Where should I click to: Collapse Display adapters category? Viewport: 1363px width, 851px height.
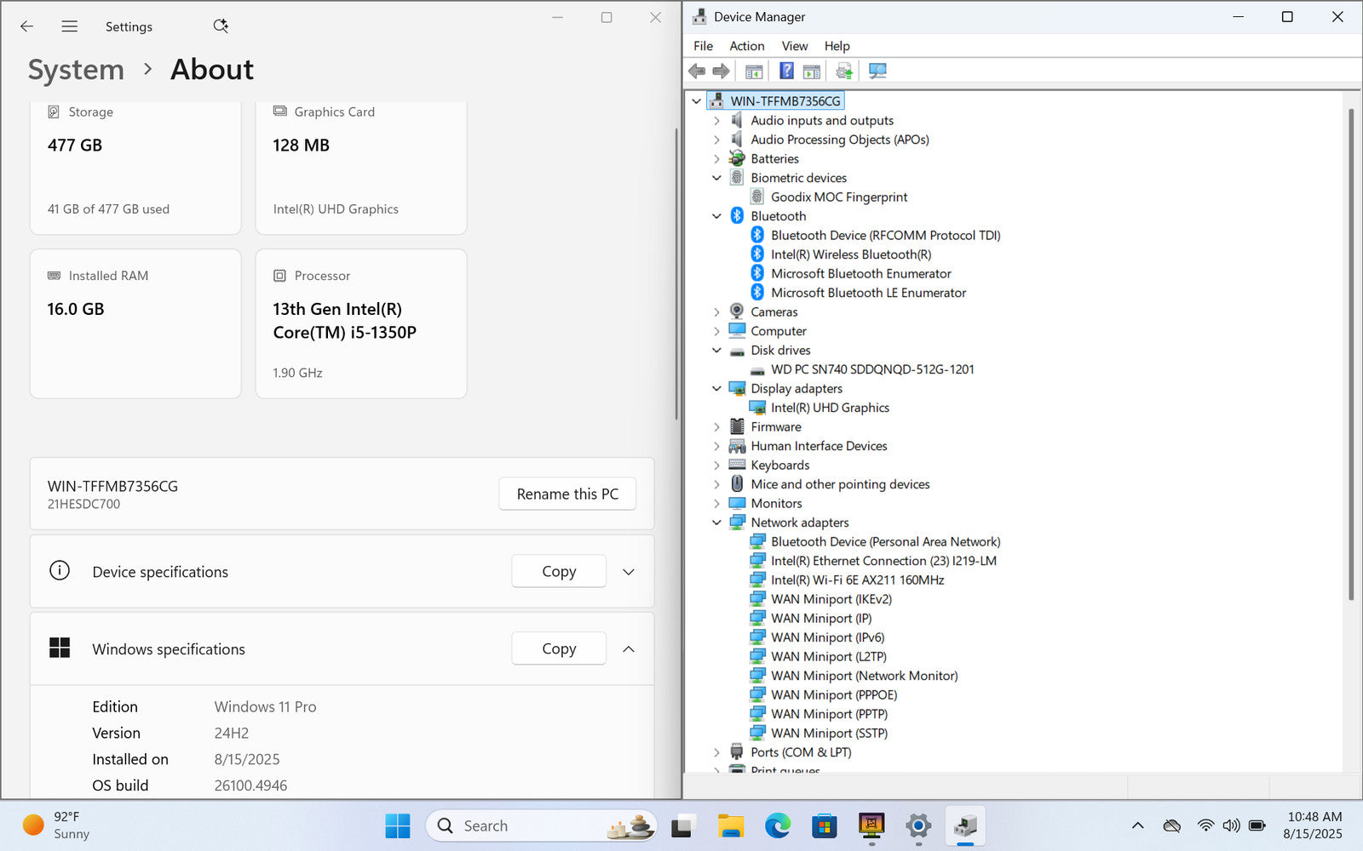pos(716,389)
